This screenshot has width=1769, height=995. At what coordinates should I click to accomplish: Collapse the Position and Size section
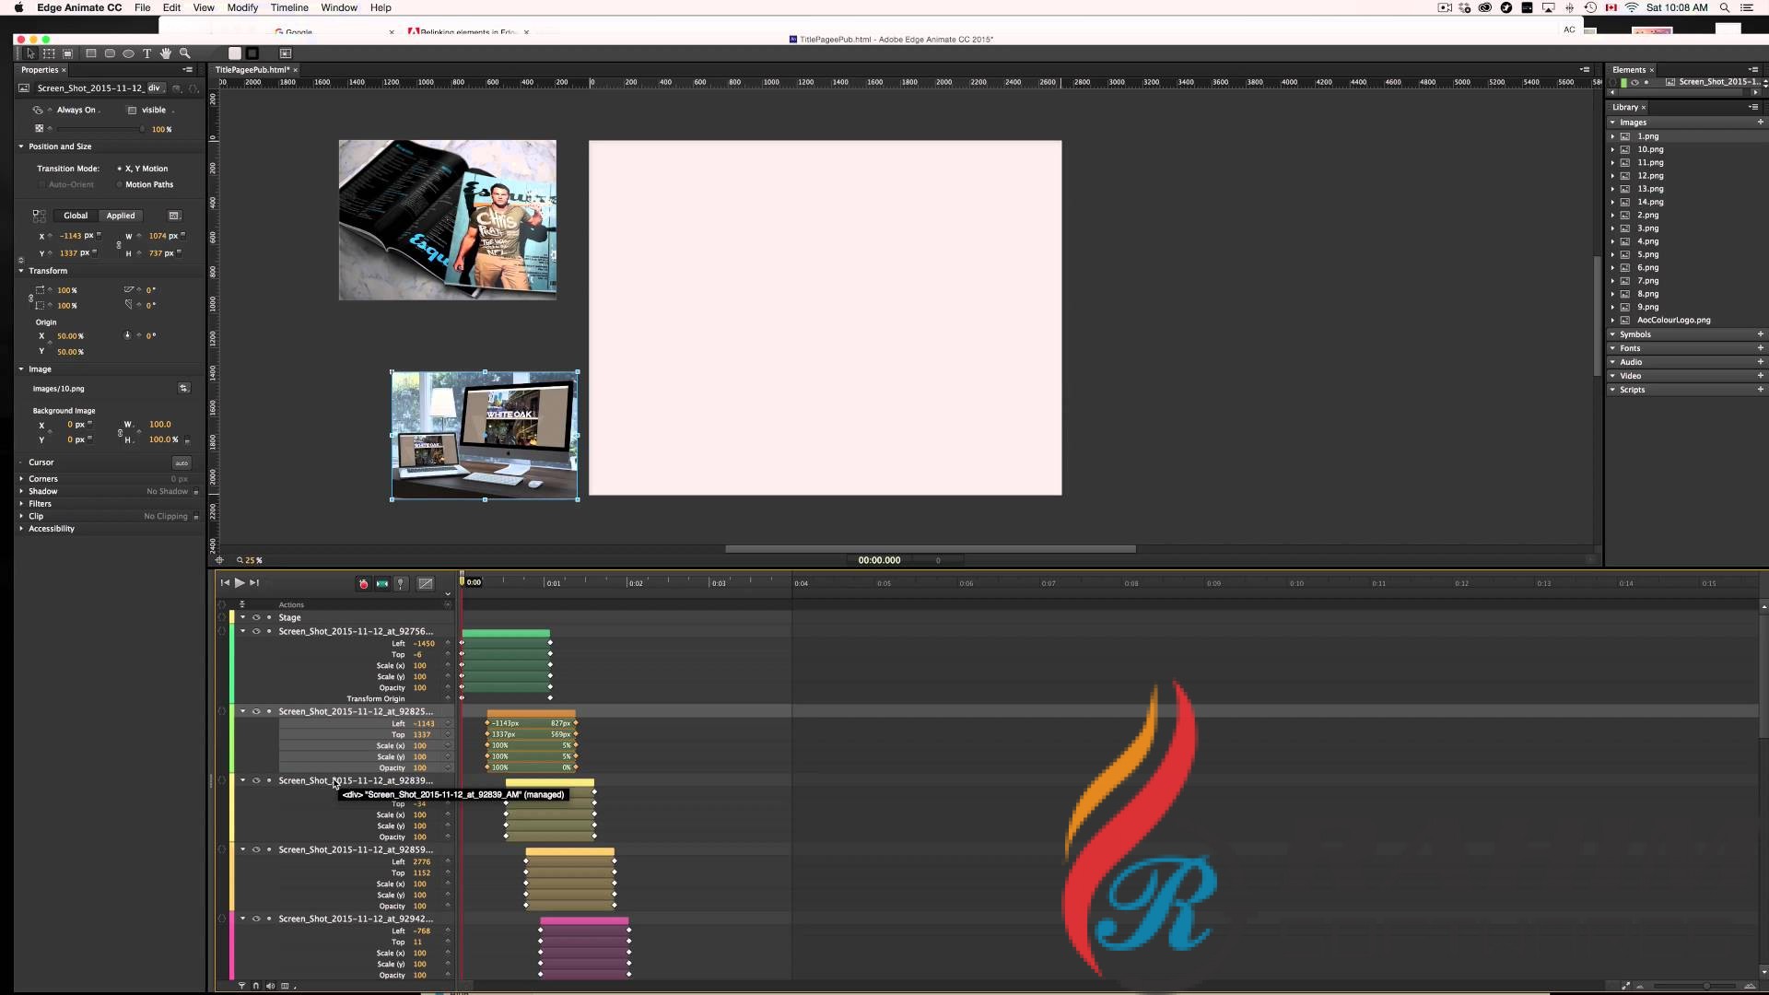tap(21, 146)
